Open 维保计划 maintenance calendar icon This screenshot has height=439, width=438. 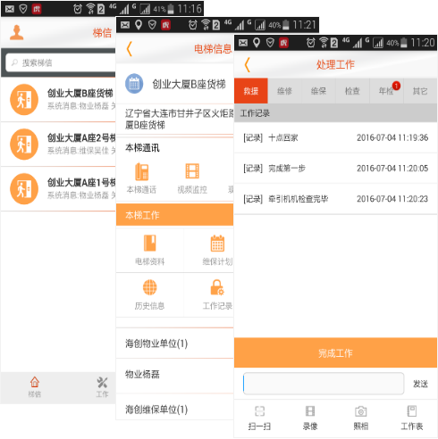click(x=217, y=244)
